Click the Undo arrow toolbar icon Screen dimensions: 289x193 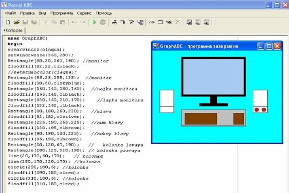click(74, 22)
